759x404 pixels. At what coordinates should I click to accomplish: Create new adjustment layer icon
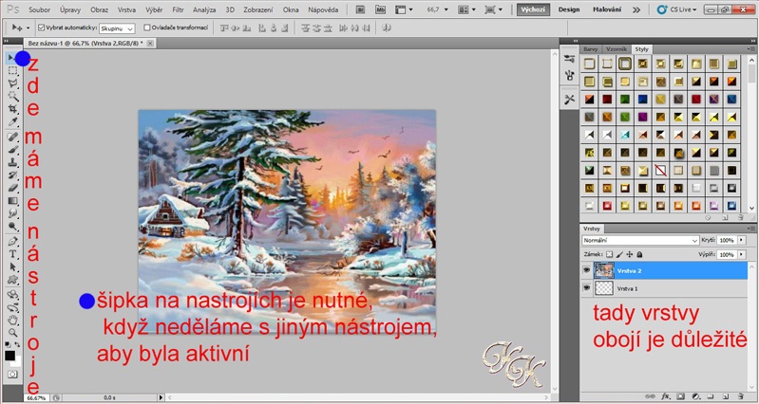[x=696, y=396]
